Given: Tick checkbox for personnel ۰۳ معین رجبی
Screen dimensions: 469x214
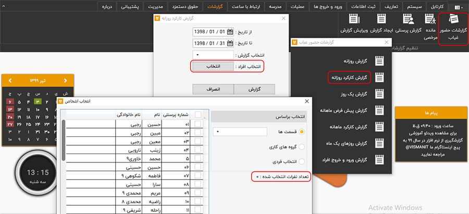Looking at the screenshot, I should coord(198,141).
